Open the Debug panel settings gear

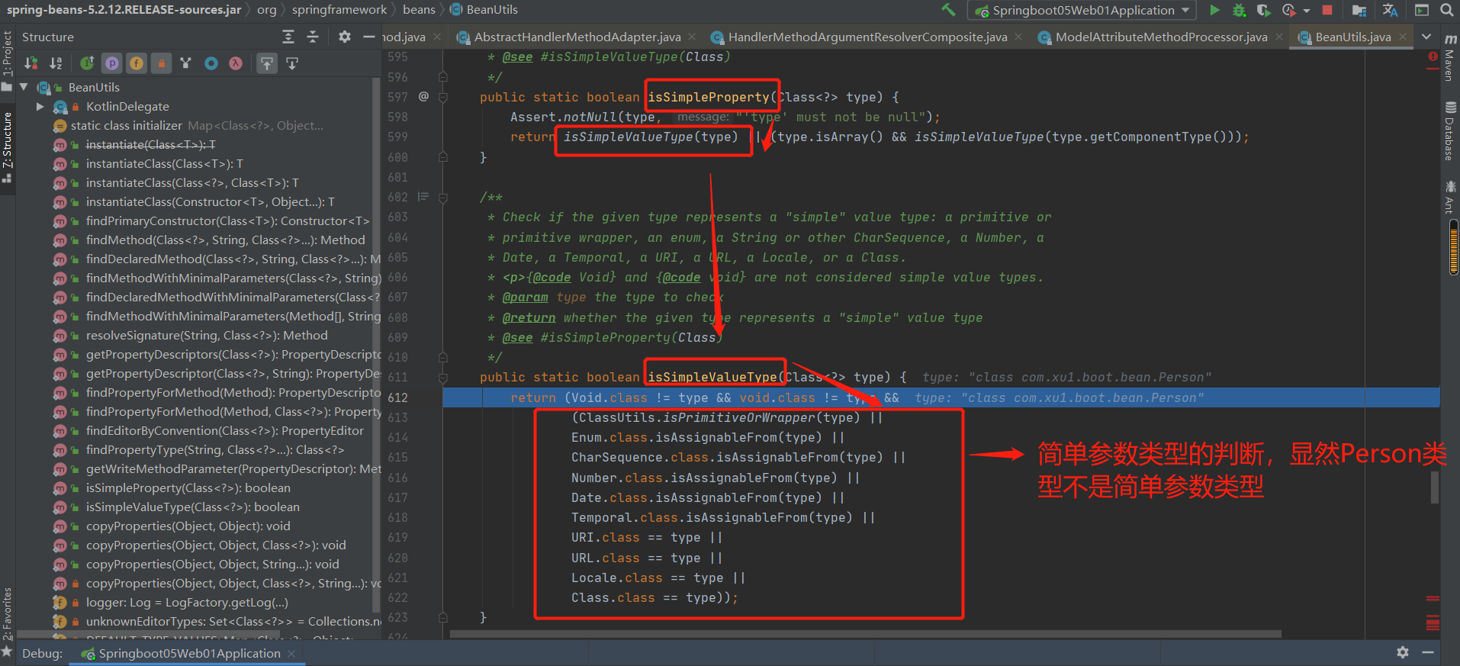(1403, 652)
